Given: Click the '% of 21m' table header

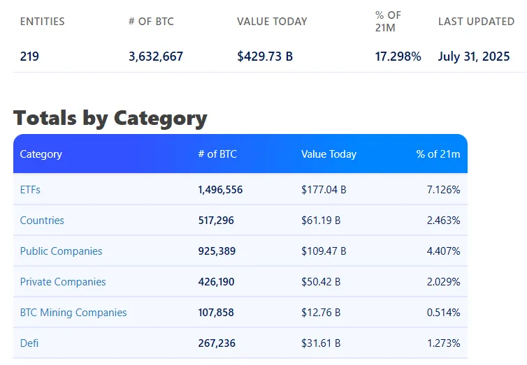Looking at the screenshot, I should (438, 154).
